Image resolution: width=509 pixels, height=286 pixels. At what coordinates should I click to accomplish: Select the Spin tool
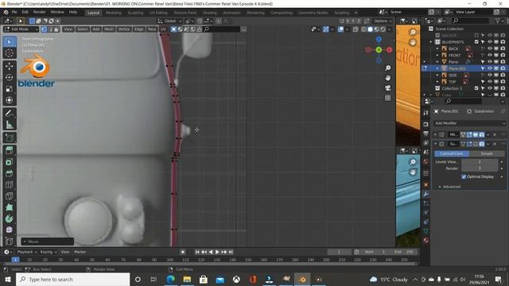point(10,218)
